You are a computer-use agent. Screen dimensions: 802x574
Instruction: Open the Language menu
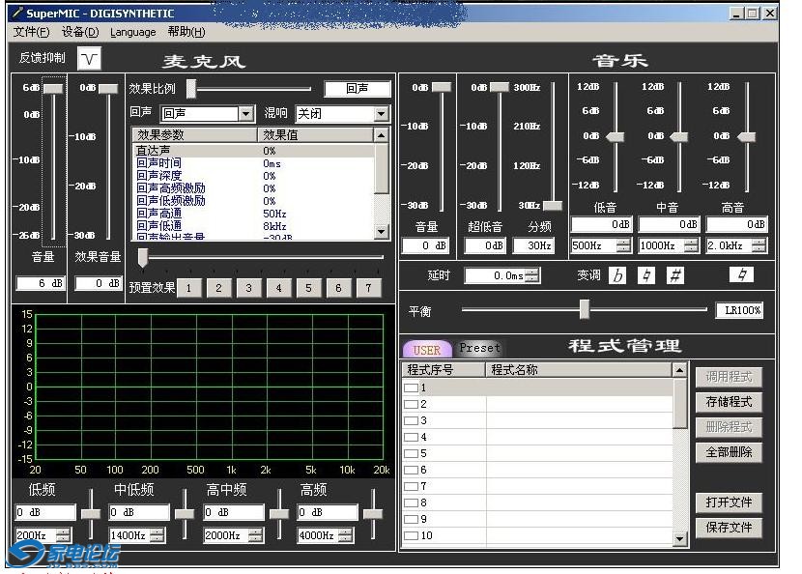click(x=133, y=32)
